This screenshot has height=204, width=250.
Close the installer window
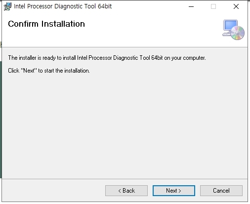point(236,6)
